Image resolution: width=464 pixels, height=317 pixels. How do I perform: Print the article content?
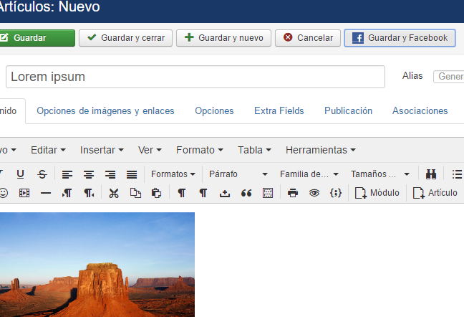[293, 193]
